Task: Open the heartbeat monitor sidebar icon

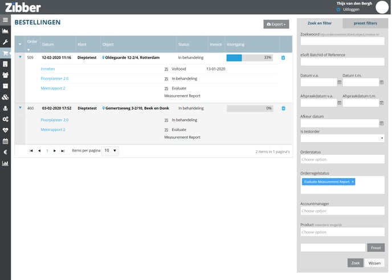Action: coord(5,130)
